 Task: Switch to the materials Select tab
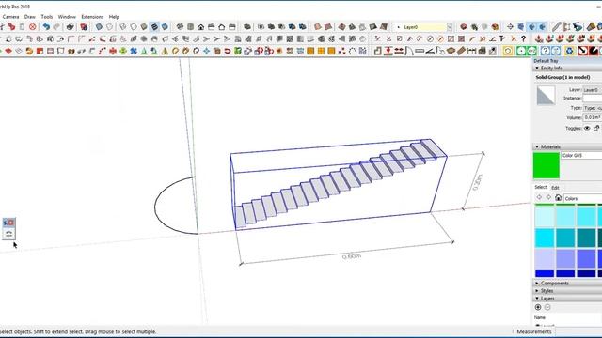point(541,187)
